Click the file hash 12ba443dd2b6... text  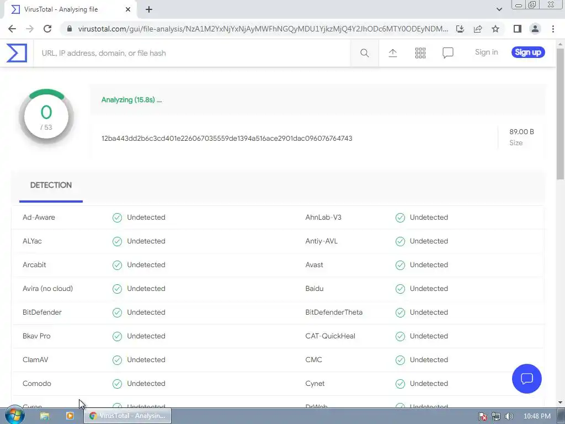click(x=227, y=139)
